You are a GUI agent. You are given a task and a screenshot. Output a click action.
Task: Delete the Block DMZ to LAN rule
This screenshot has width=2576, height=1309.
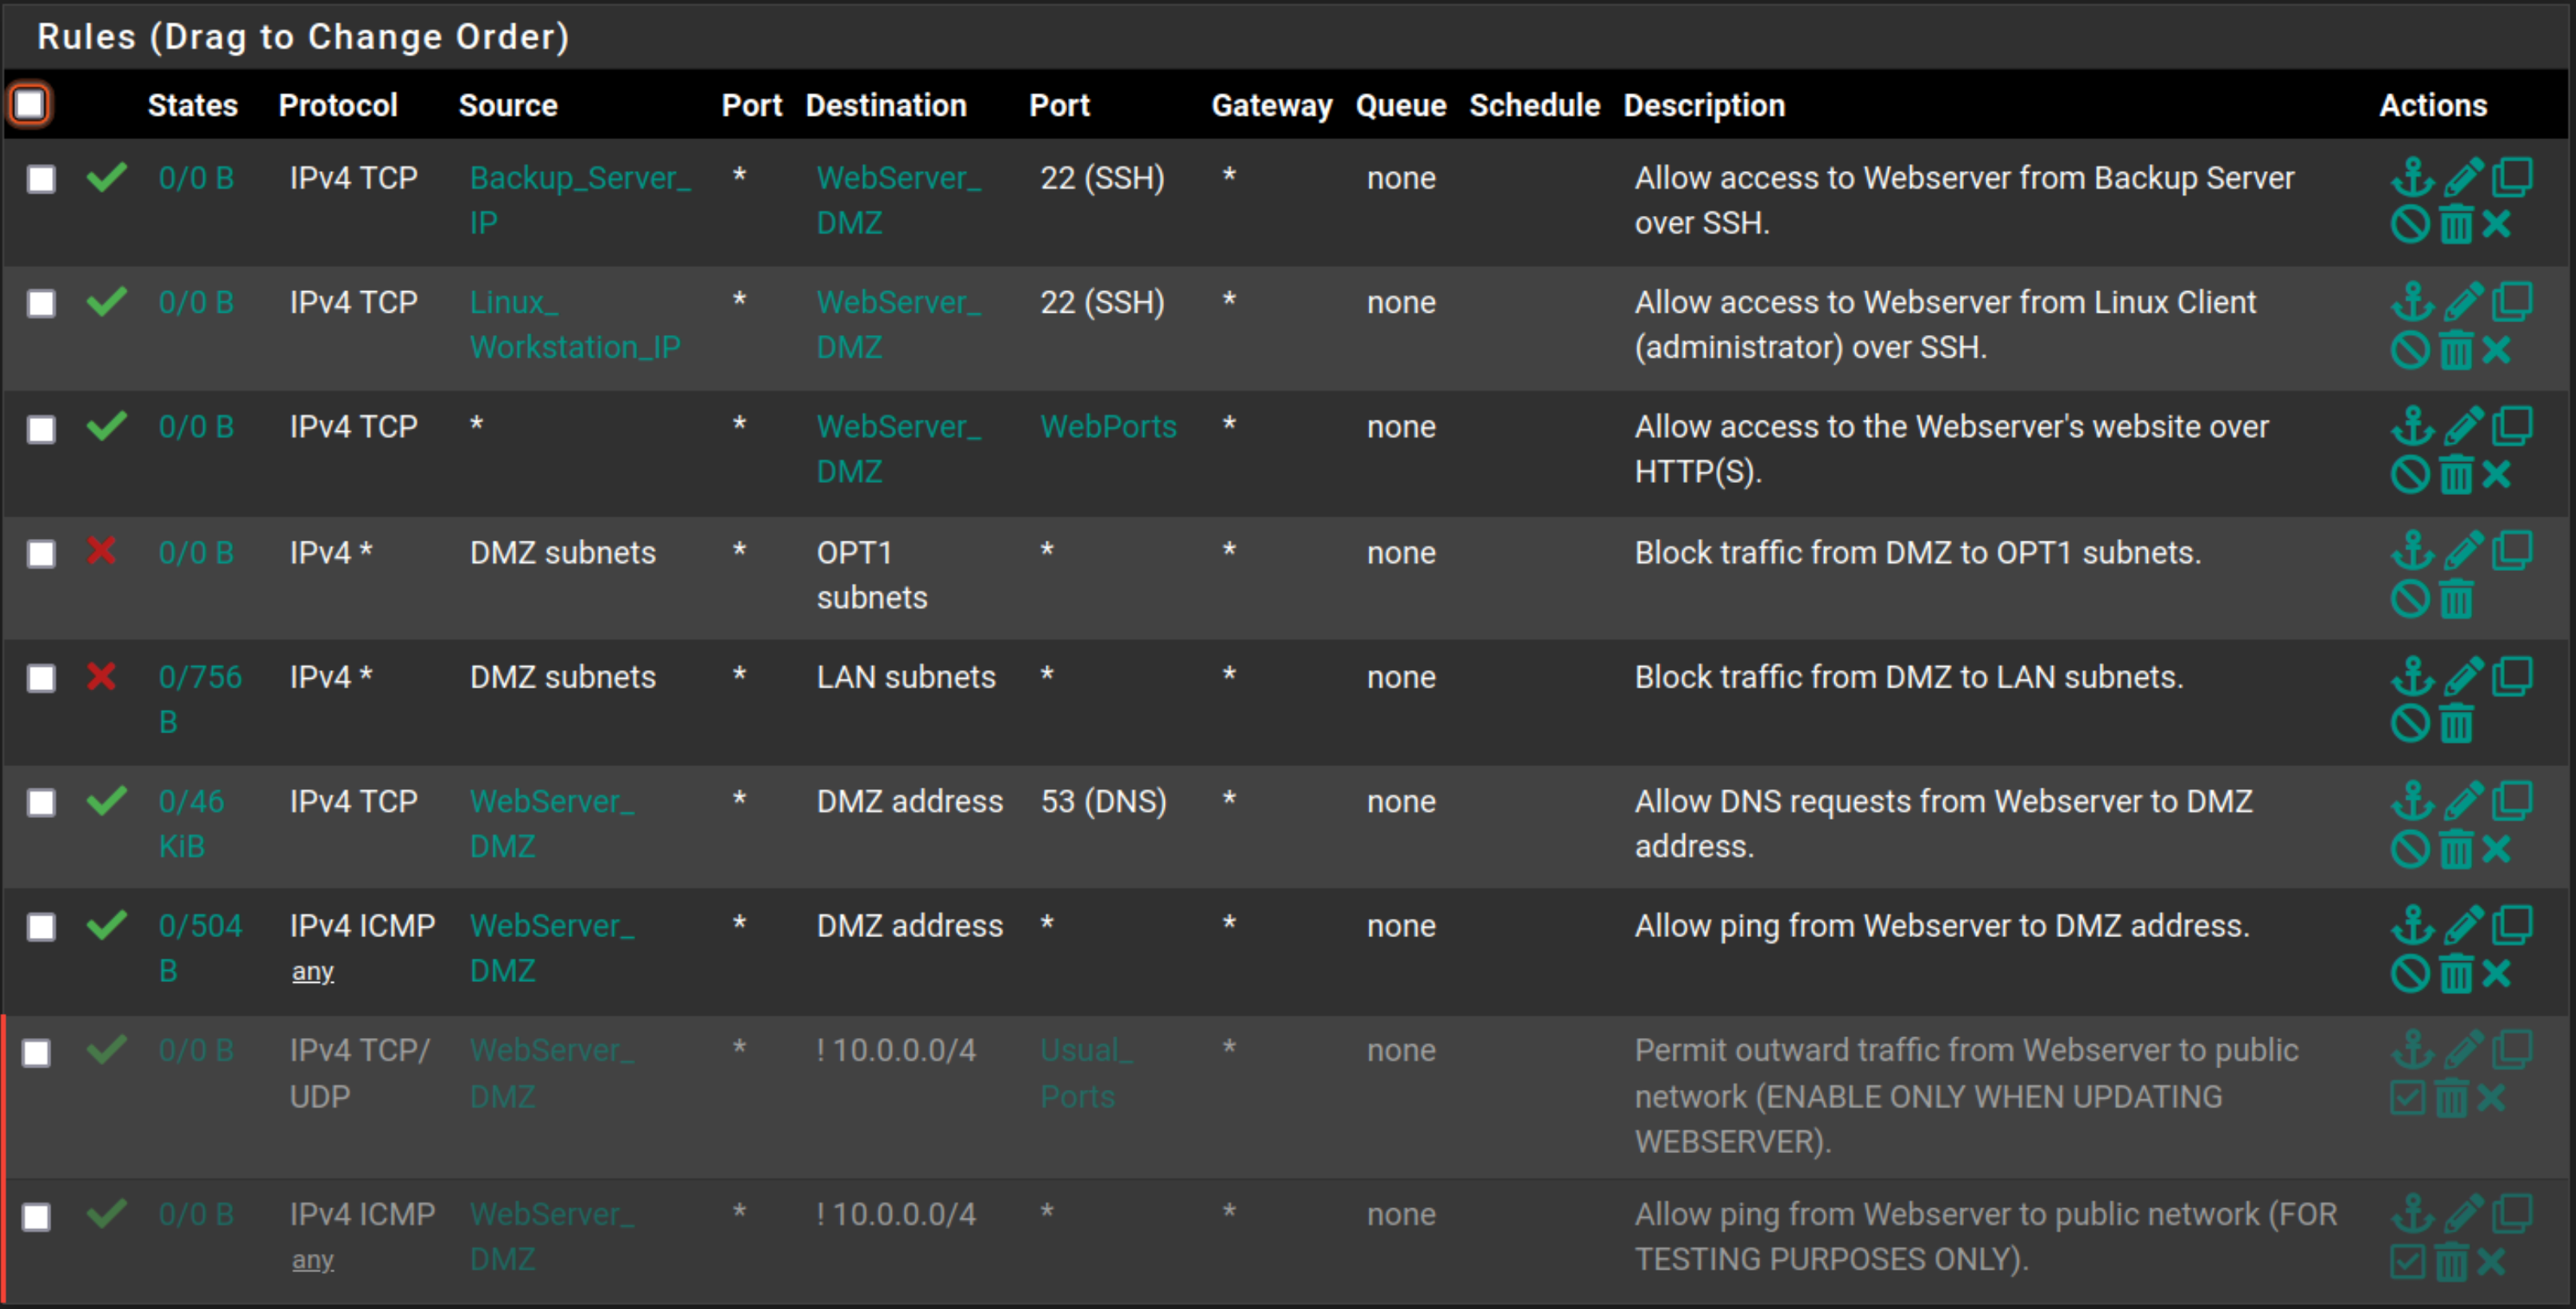2456,724
